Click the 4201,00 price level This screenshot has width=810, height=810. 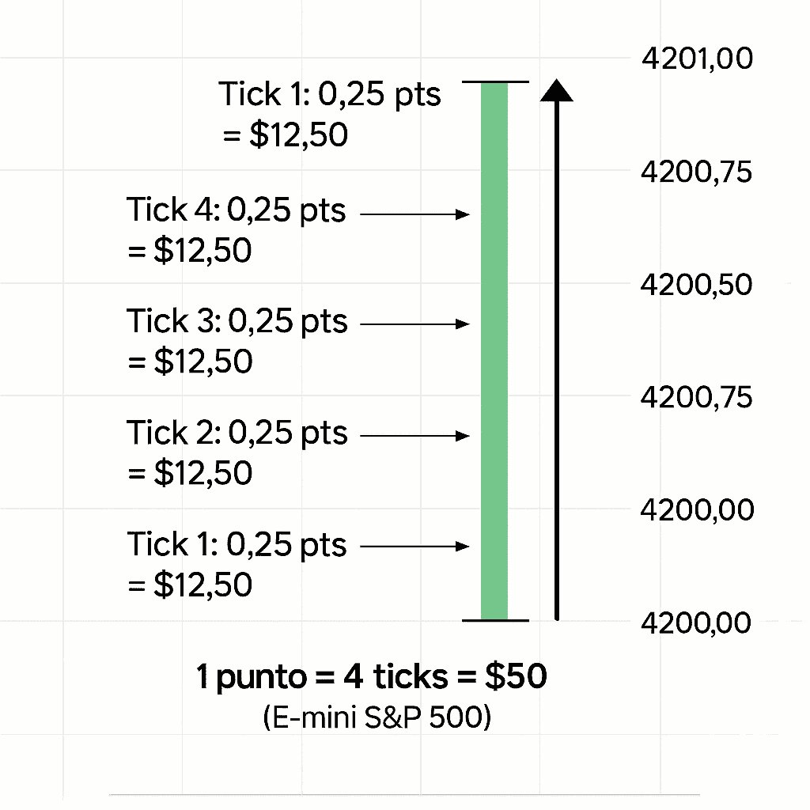coord(696,59)
